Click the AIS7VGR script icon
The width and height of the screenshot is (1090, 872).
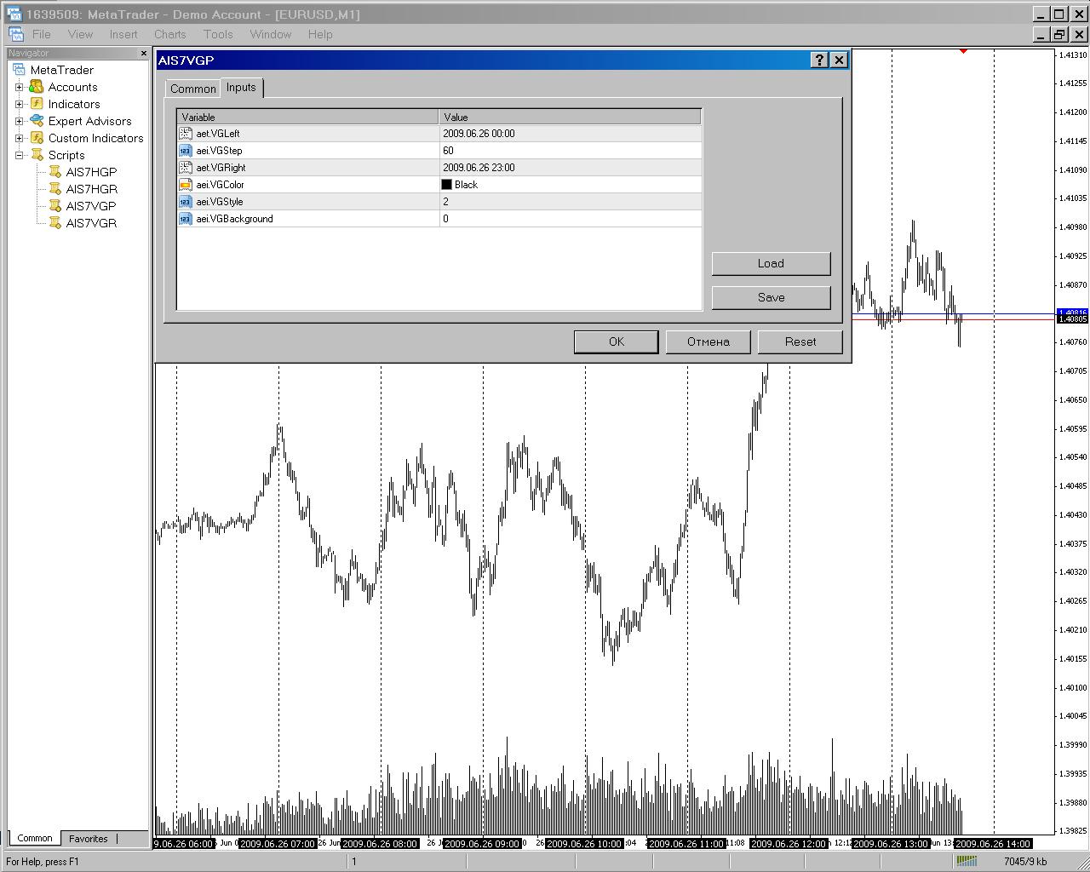(54, 223)
